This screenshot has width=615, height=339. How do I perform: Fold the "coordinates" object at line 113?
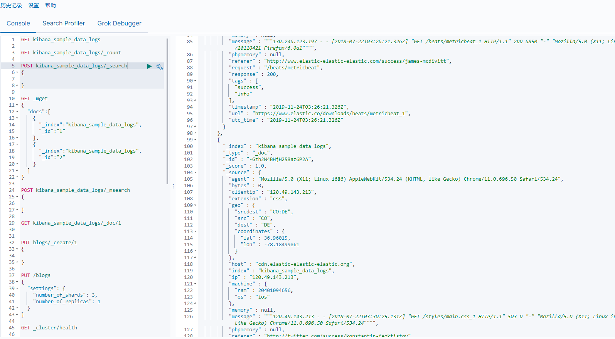(195, 232)
